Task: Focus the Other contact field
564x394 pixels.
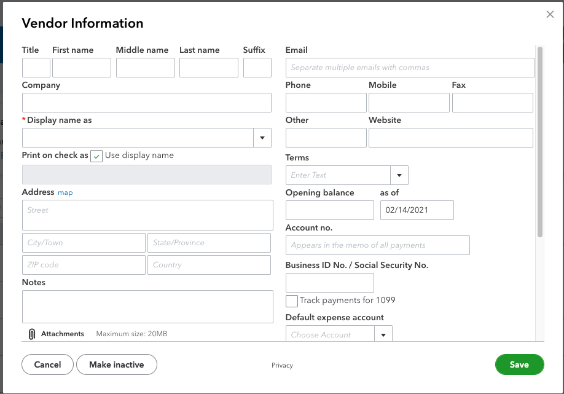Action: 326,138
